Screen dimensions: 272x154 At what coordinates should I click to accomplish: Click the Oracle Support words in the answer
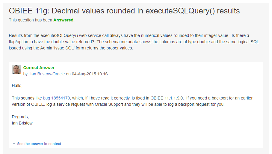[109, 104]
